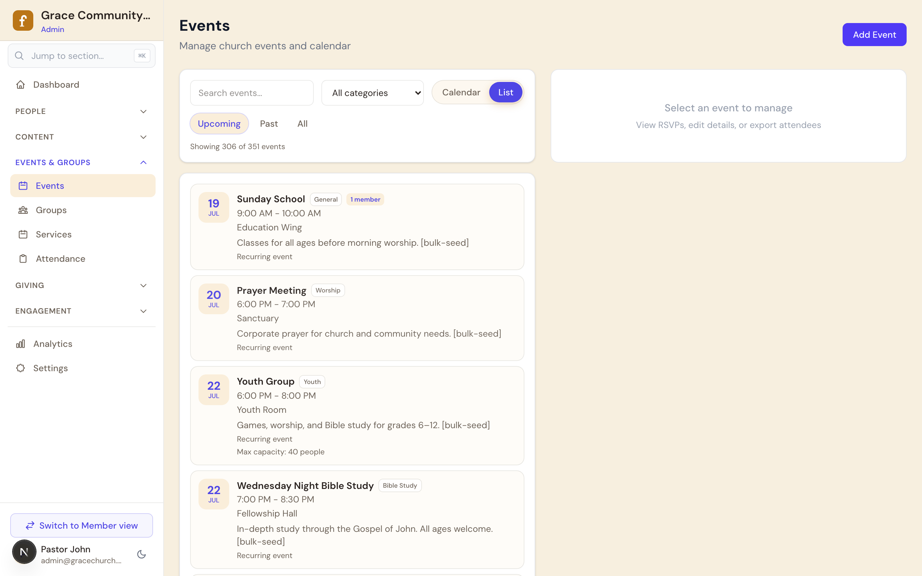Select the Past filter tab
This screenshot has height=576, width=922.
[269, 124]
